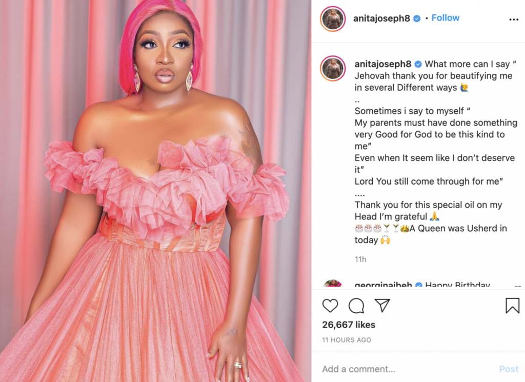Share the post with the paper plane icon
The height and width of the screenshot is (382, 525).
pos(382,305)
